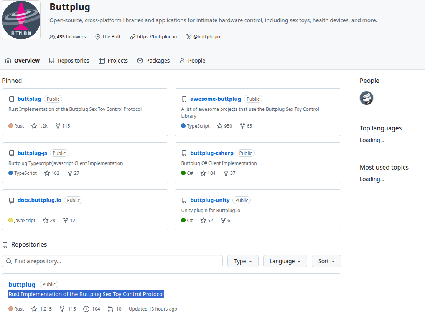Click the X logo icon beside @buttplugio
Viewport: 425px width, 316px height.
[189, 37]
